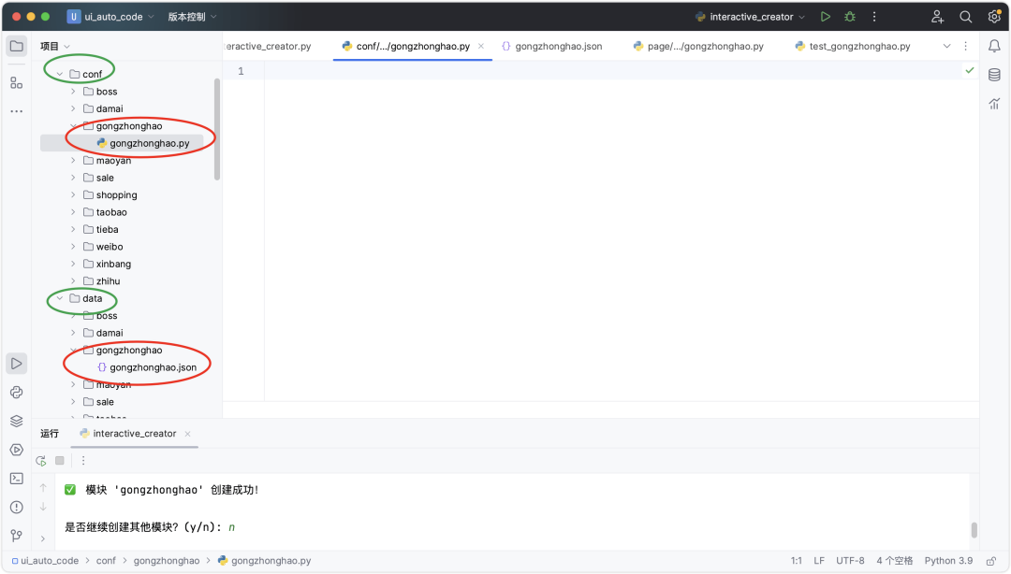Open the Services tool window icon
This screenshot has height=574, width=1011.
[x=17, y=450]
